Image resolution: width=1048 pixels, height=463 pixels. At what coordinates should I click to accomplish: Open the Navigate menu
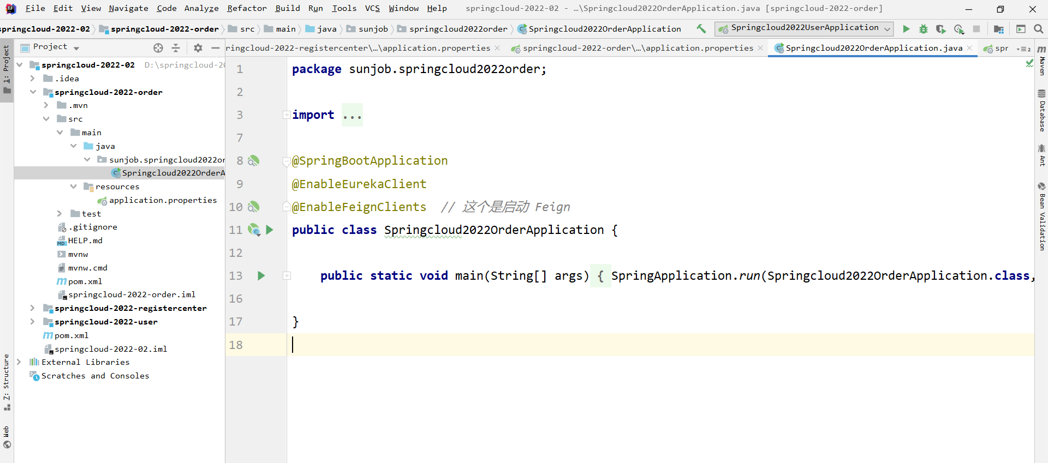coord(128,8)
